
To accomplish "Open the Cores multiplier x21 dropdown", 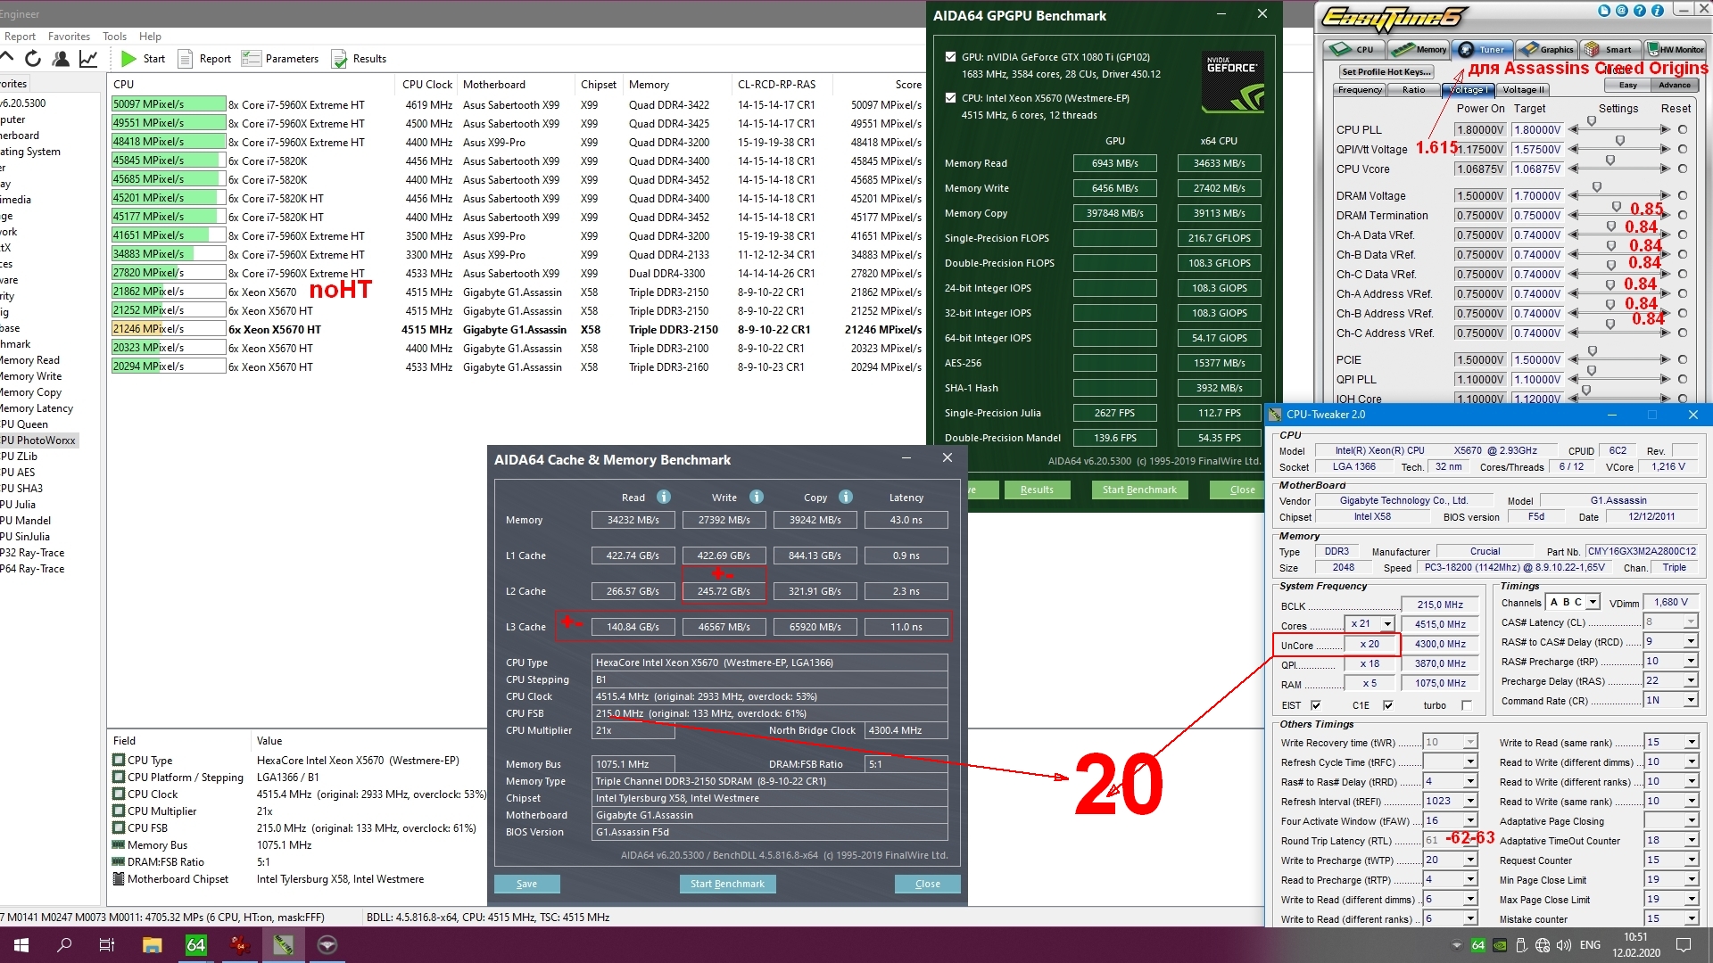I will pos(1386,624).
